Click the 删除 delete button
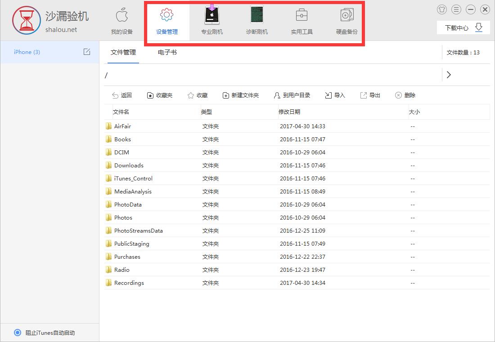Image resolution: width=495 pixels, height=342 pixels. 405,95
